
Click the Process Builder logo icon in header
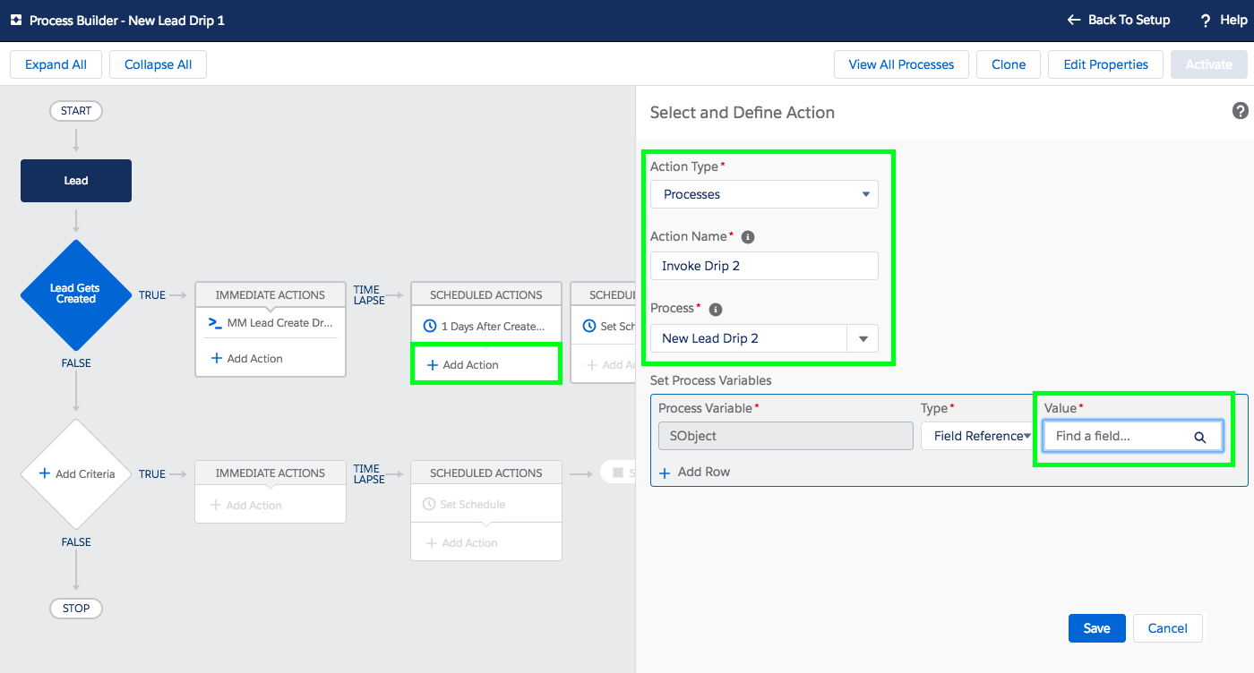click(15, 20)
